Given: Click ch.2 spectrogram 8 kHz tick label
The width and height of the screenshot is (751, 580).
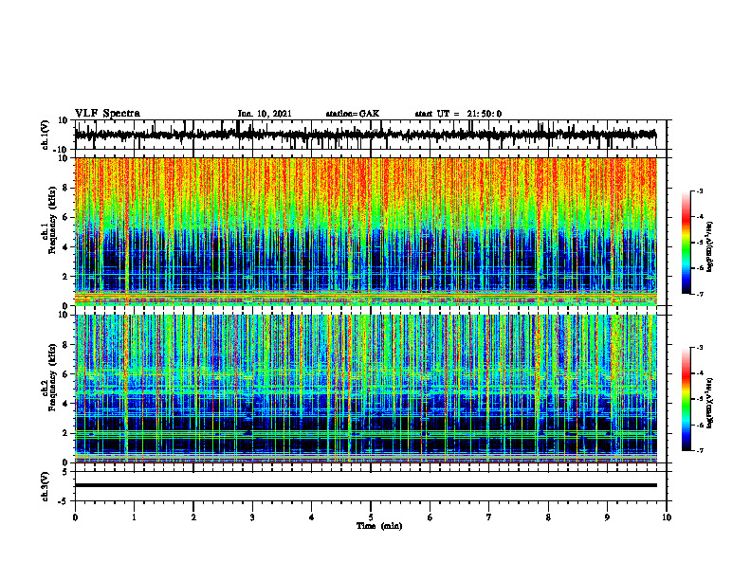Looking at the screenshot, I should (x=65, y=345).
